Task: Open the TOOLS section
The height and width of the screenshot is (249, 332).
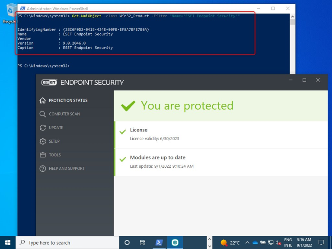Action: click(x=55, y=155)
